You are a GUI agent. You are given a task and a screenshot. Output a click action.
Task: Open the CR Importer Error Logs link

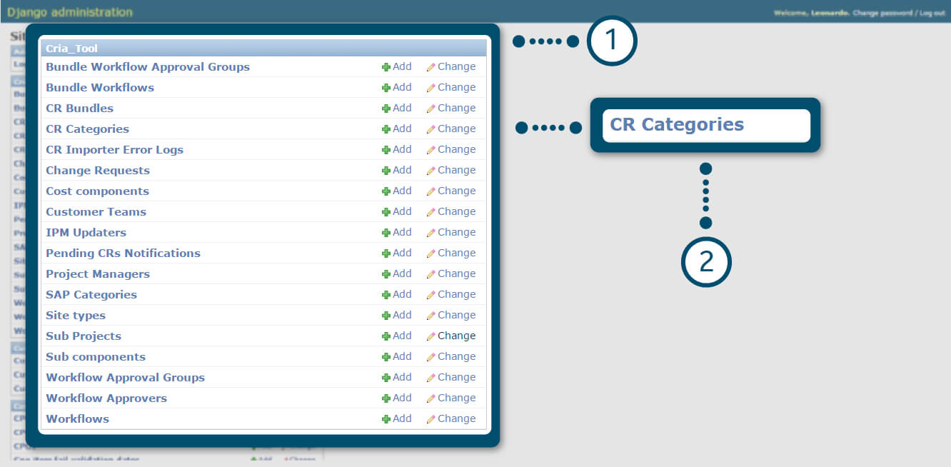pyautogui.click(x=114, y=150)
